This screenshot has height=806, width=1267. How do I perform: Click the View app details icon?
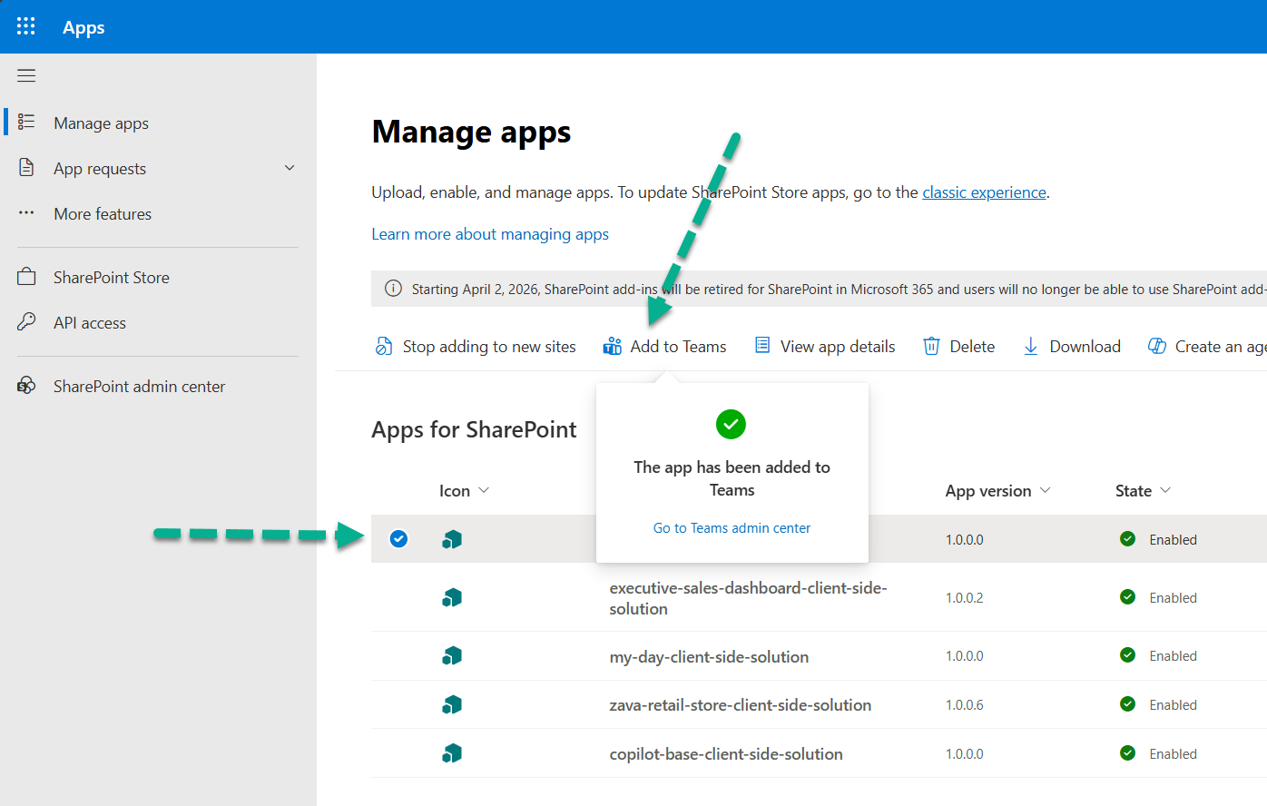point(762,345)
